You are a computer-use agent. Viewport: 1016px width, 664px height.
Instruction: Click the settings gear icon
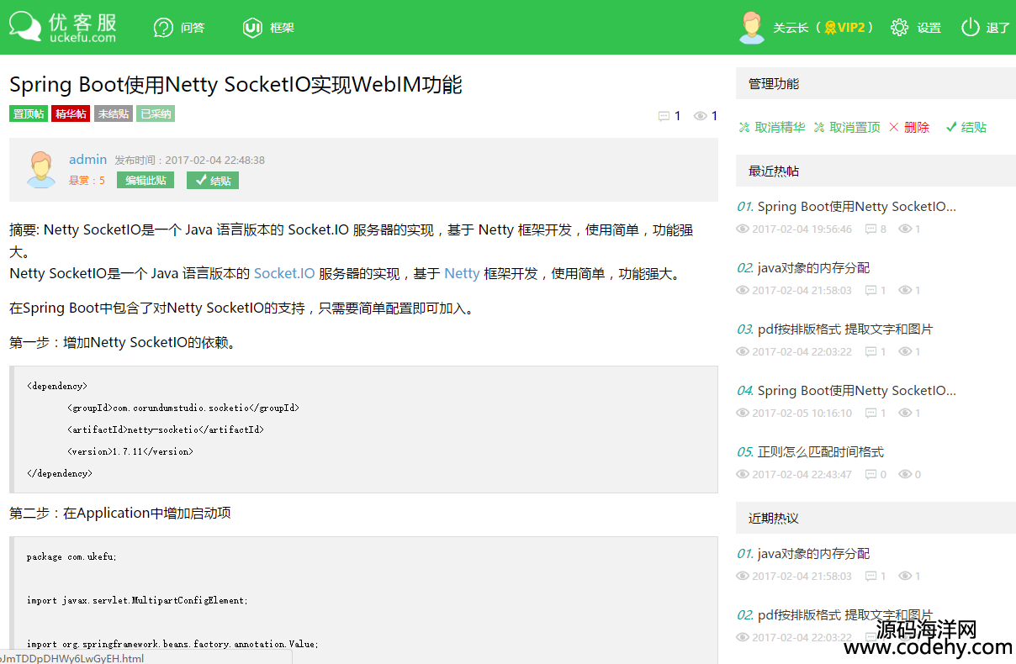click(899, 28)
